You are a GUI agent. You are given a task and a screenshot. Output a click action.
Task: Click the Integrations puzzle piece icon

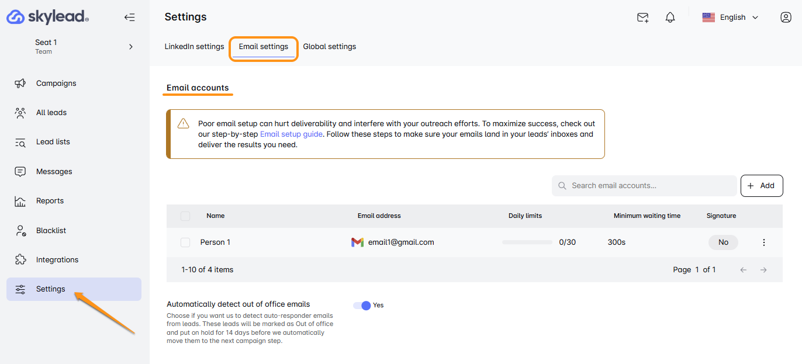(20, 260)
